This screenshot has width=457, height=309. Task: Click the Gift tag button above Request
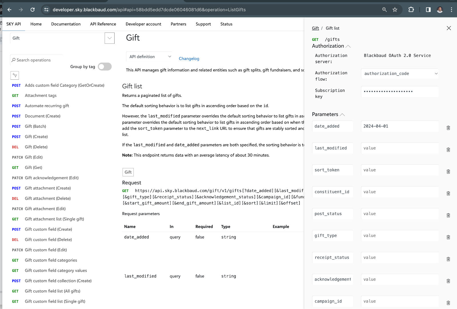tap(128, 172)
